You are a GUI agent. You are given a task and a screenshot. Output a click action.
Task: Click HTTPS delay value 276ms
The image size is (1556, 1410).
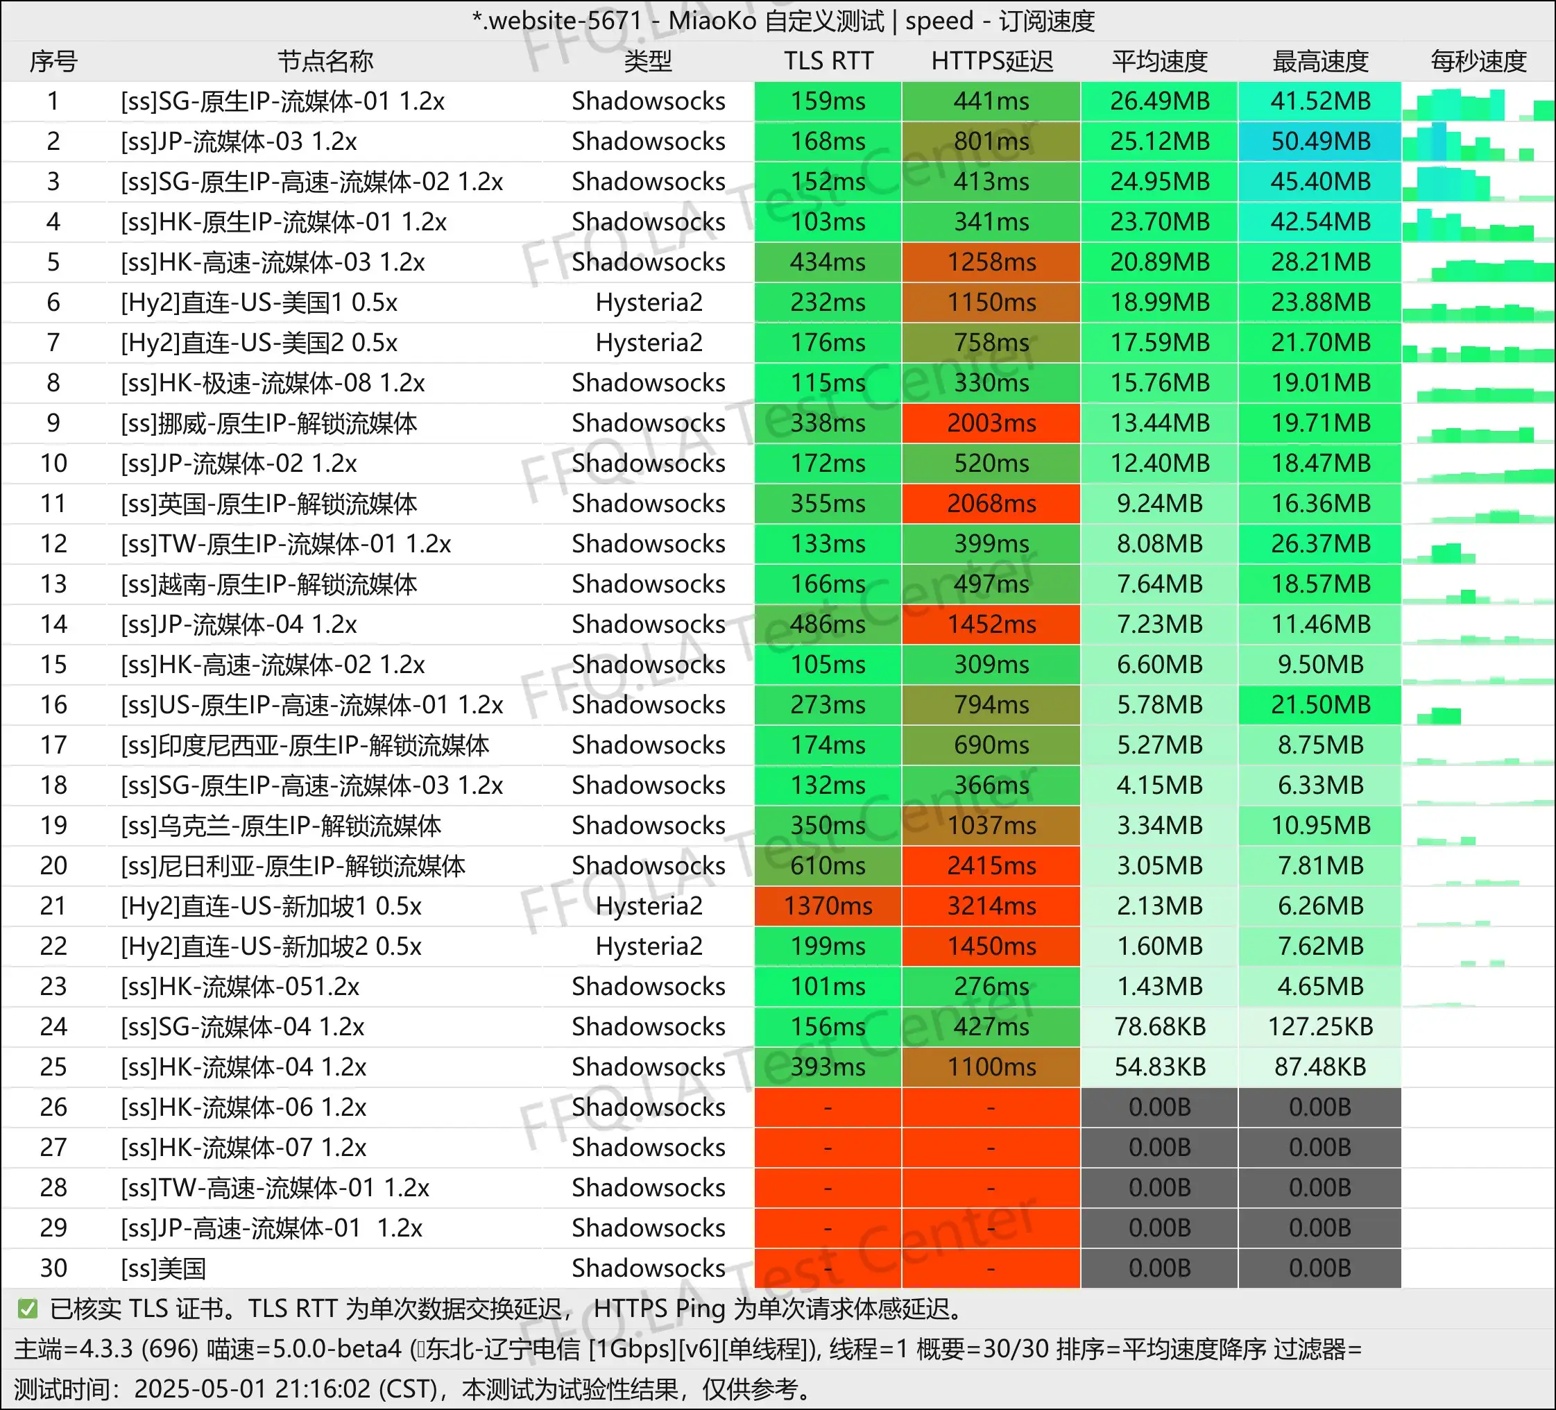tap(992, 986)
